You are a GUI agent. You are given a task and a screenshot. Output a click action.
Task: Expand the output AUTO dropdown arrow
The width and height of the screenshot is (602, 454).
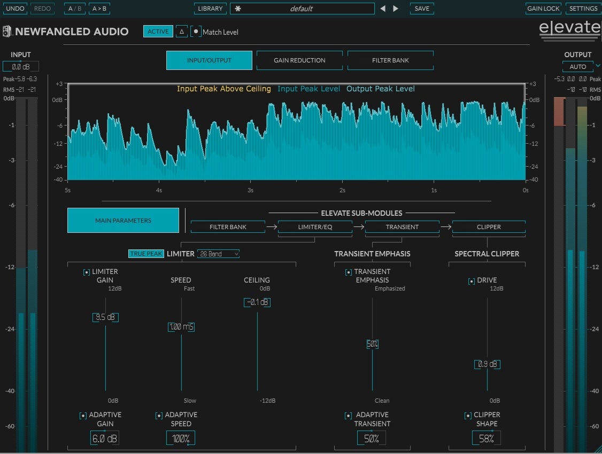coord(598,66)
